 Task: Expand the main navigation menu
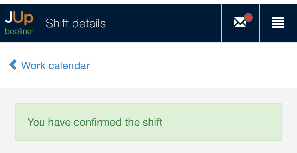click(278, 23)
